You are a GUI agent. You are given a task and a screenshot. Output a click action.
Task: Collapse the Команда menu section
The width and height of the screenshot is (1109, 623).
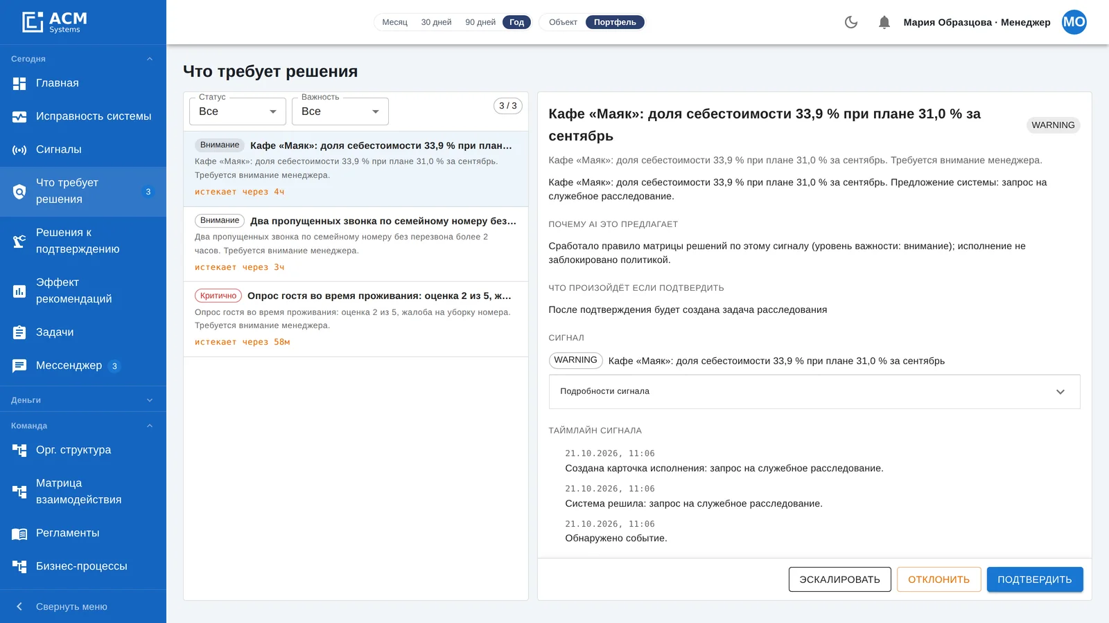click(x=83, y=426)
